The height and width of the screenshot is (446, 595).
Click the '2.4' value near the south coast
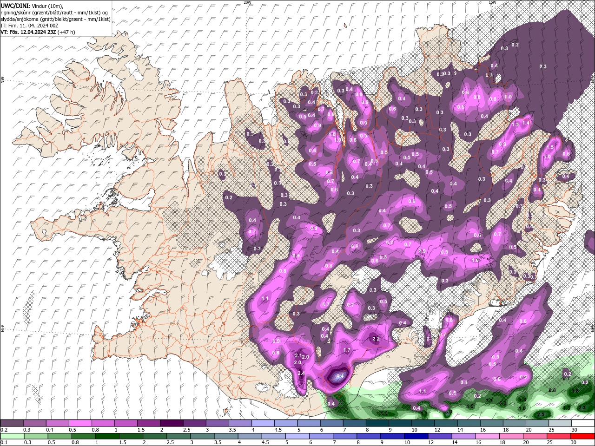[x=301, y=374]
